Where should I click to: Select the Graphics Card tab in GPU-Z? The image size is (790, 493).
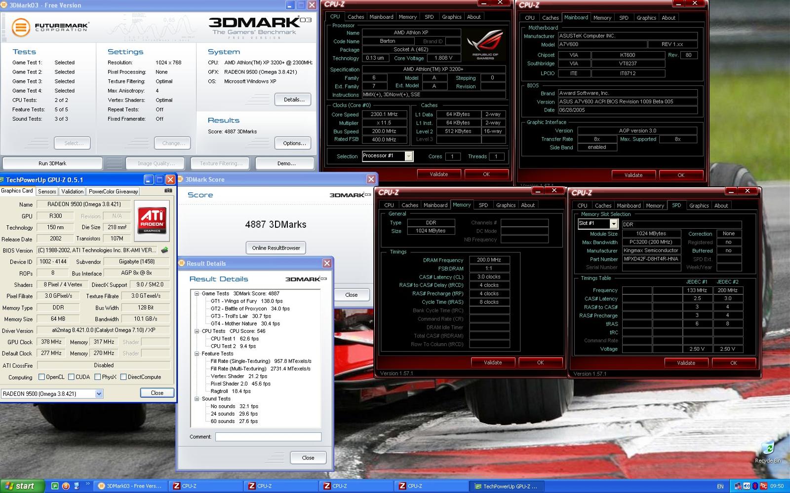(17, 191)
